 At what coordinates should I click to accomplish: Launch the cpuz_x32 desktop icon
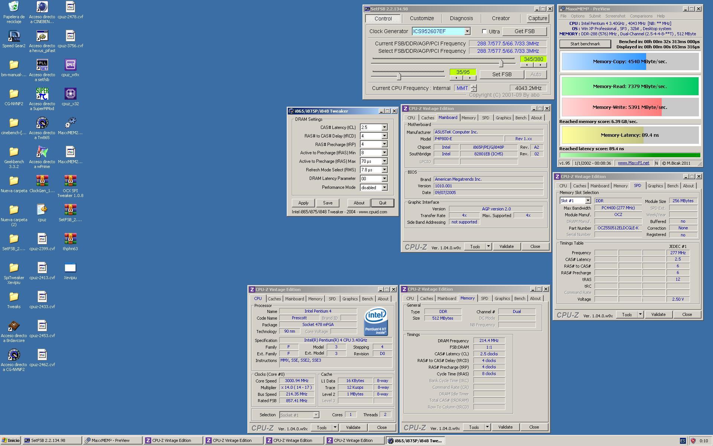click(70, 94)
